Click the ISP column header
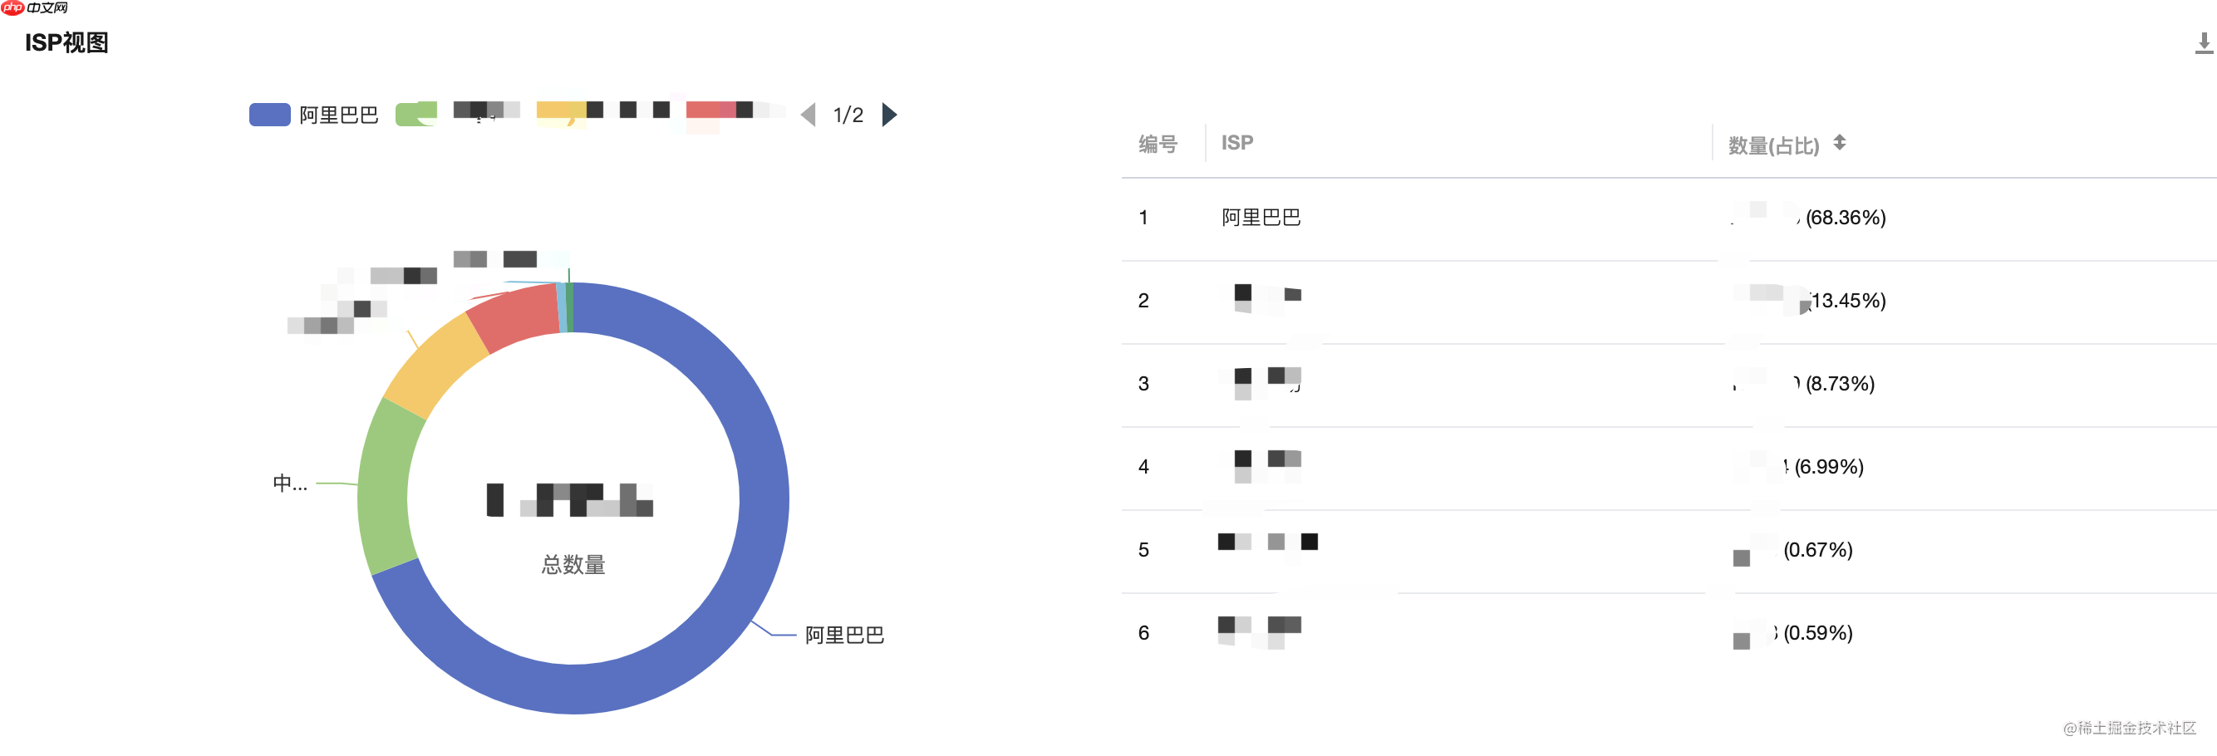2217x756 pixels. click(1236, 143)
